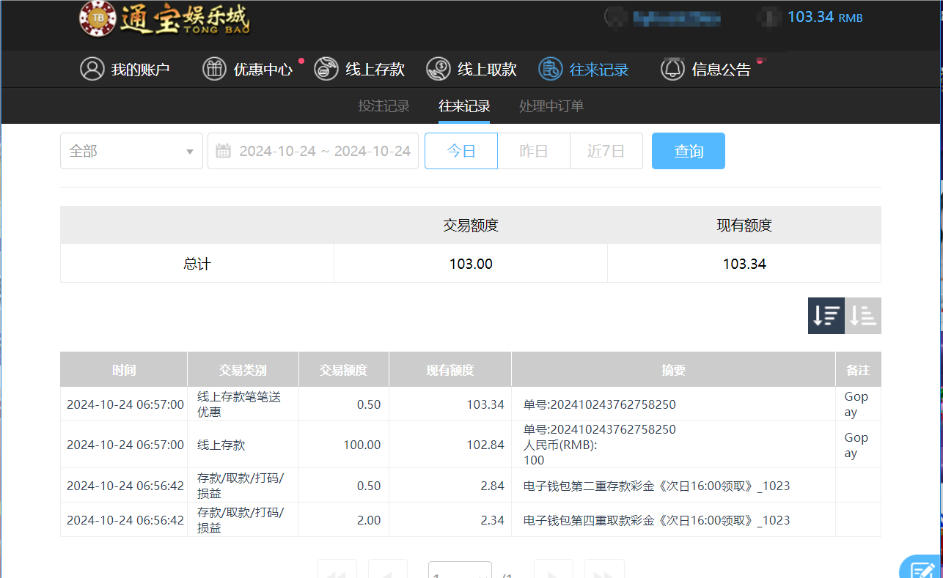Open the 优惠中心 promotions icon

[214, 69]
